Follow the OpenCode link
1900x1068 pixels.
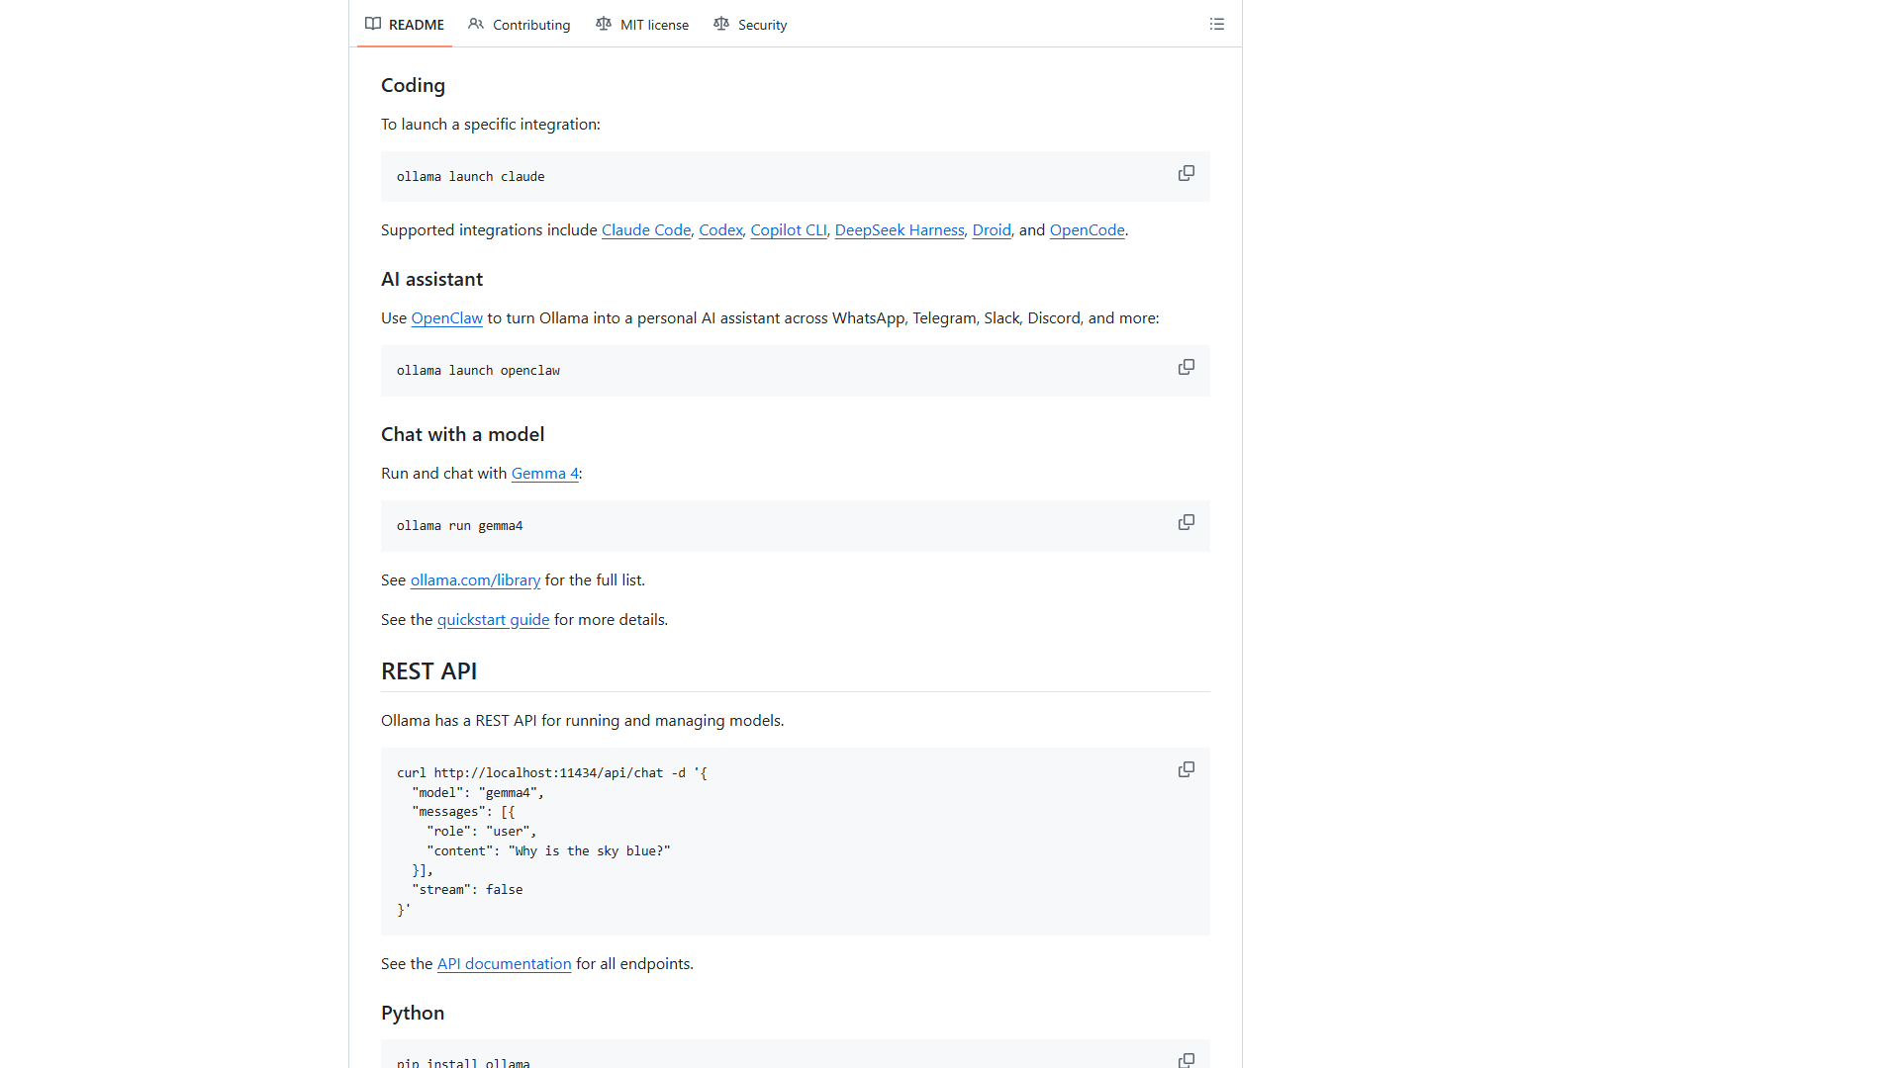click(1087, 230)
